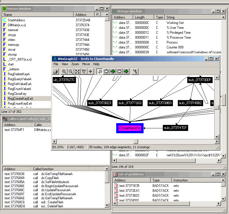Set zoom to 100% via toolbar icon
The height and width of the screenshot is (214, 229).
pyautogui.click(x=84, y=71)
